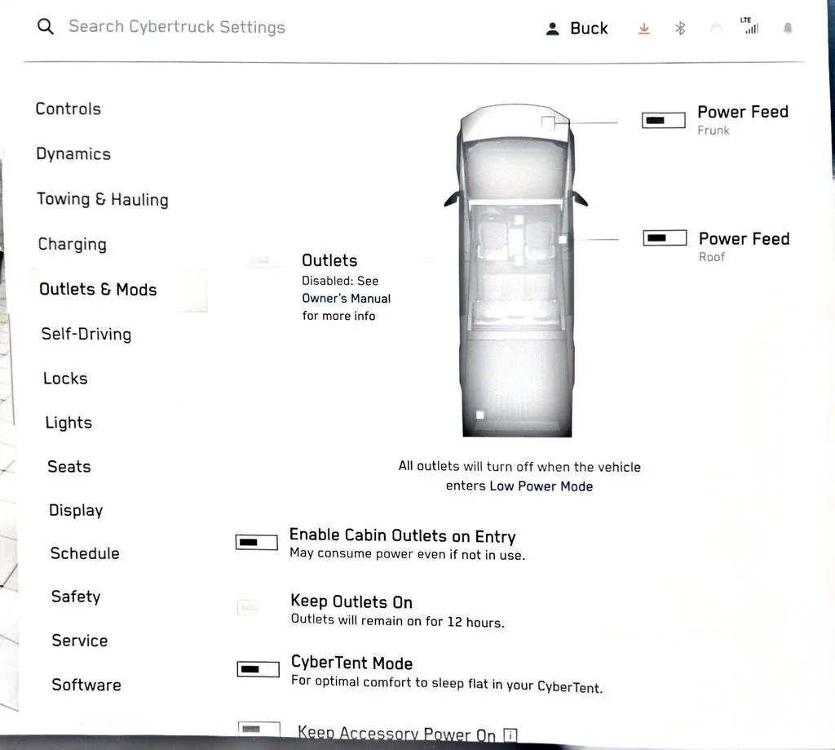Click 'All outlets will turn off' notice
This screenshot has height=750, width=835.
519,477
